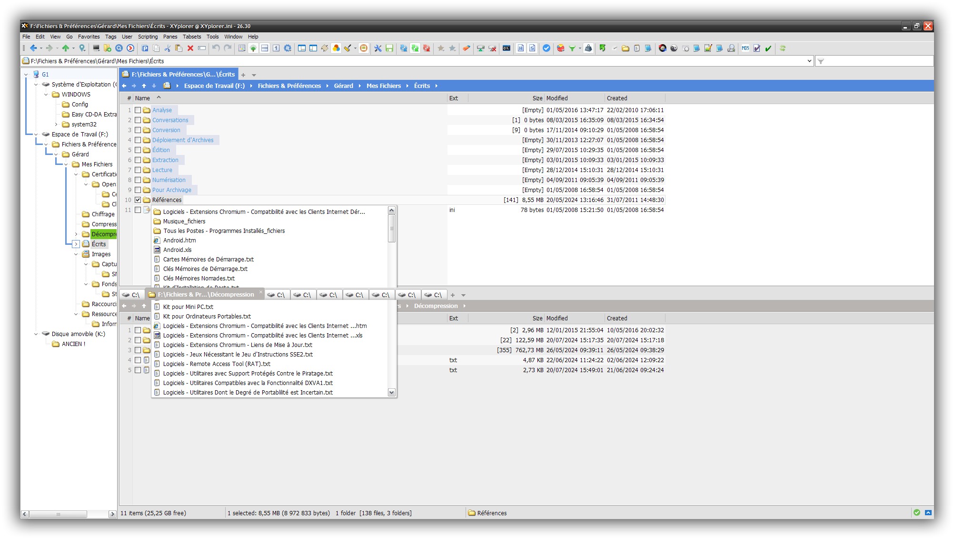Open the Scripting menu
Image resolution: width=954 pixels, height=539 pixels.
point(148,37)
